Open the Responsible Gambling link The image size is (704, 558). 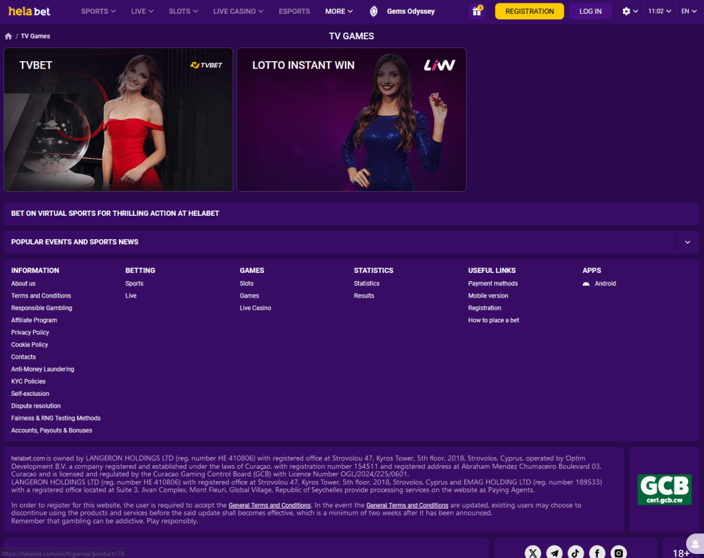click(x=42, y=308)
